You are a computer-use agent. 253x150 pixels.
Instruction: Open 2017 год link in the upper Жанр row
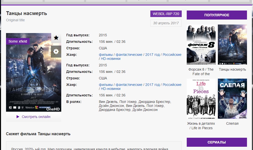(153, 55)
